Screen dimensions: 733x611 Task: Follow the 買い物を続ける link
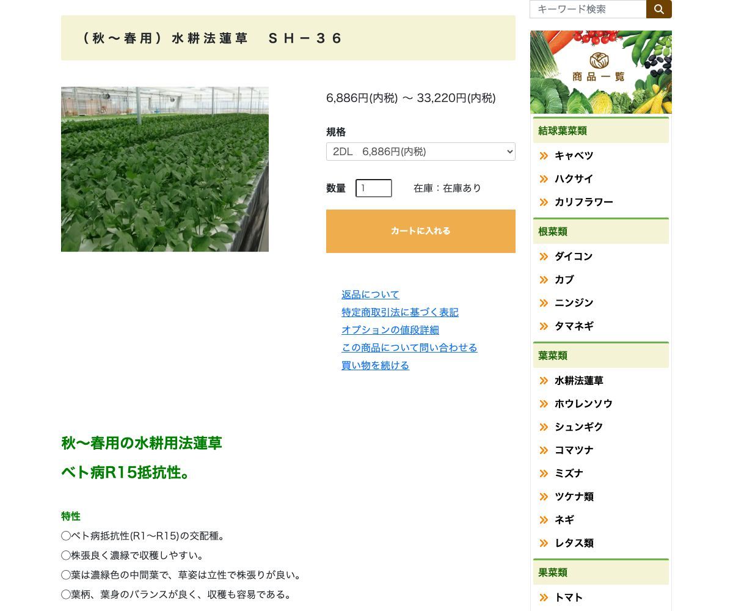point(375,365)
